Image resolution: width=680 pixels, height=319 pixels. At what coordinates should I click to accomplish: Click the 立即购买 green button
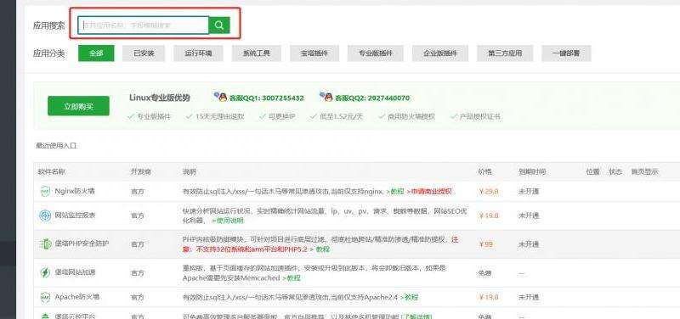point(78,106)
